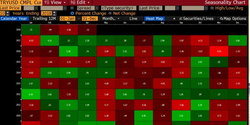This screenshot has height=125, width=250.
Task: Click the -3.96 cell for Mar 2018
Action: (x=68, y=30)
